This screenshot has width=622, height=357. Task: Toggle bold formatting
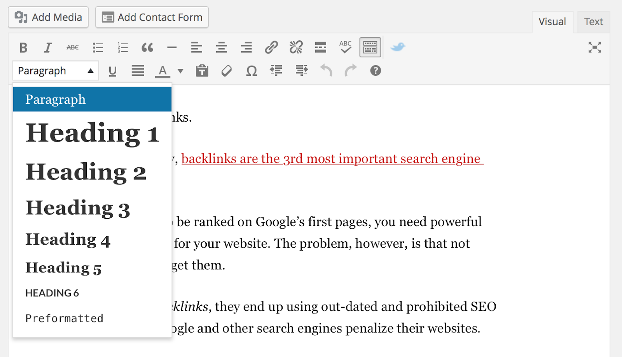pyautogui.click(x=23, y=47)
